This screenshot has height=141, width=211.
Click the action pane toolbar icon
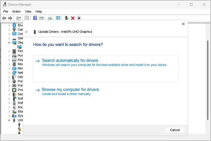point(42,18)
